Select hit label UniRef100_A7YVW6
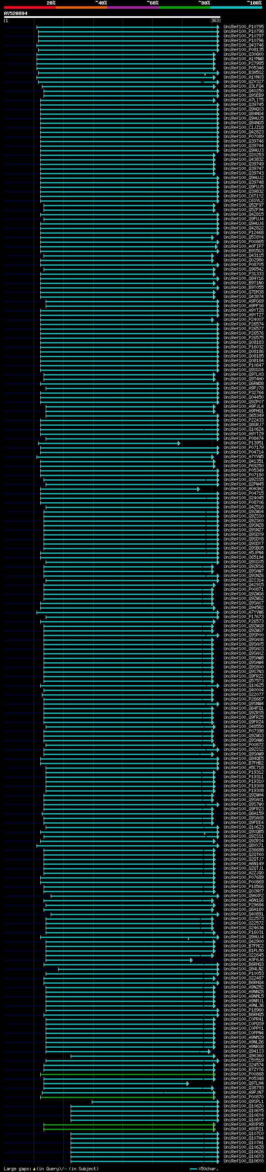 coord(244,612)
